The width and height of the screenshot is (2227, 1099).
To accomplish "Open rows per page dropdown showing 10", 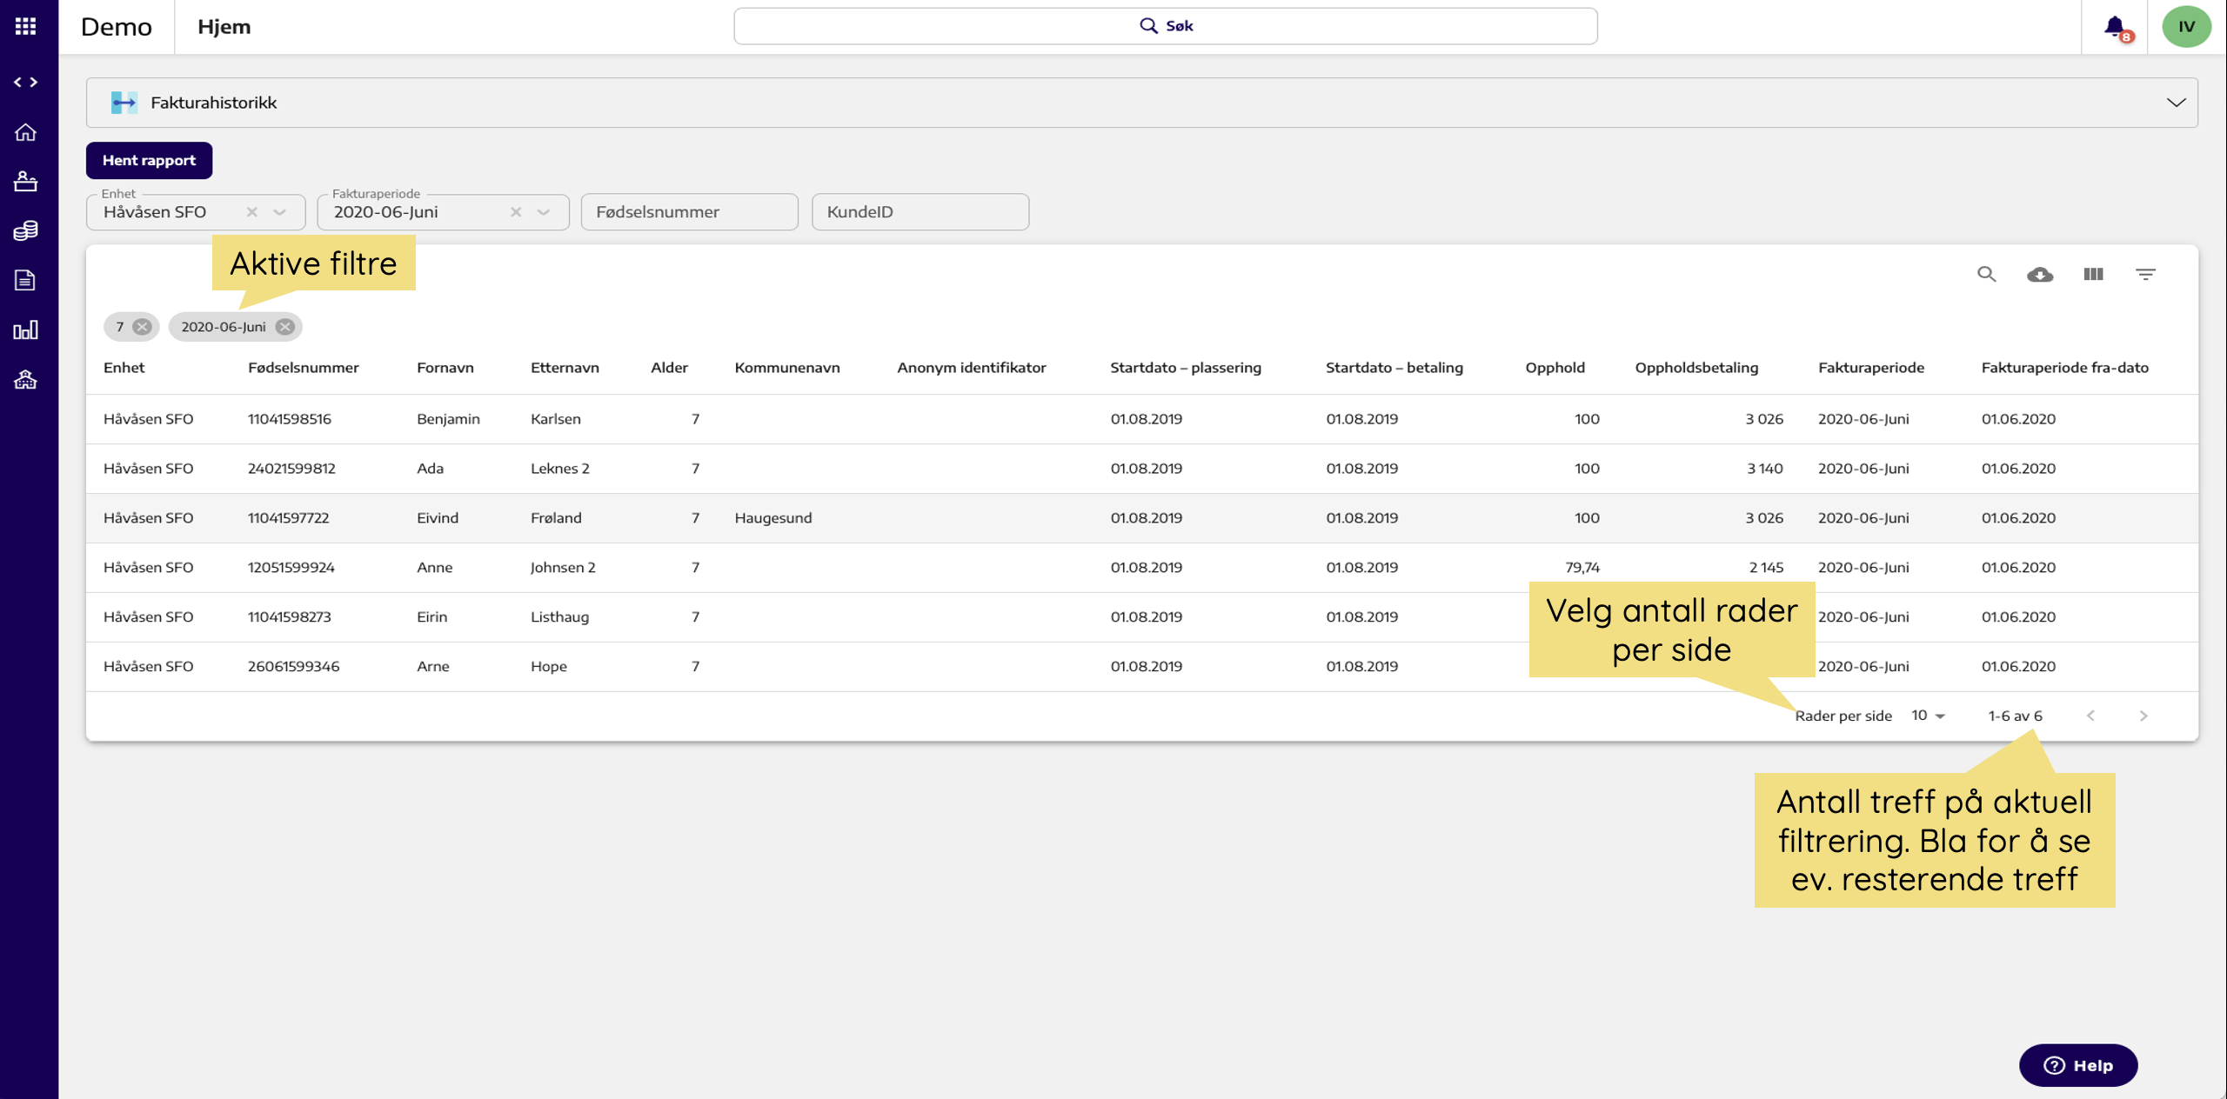I will [1927, 715].
